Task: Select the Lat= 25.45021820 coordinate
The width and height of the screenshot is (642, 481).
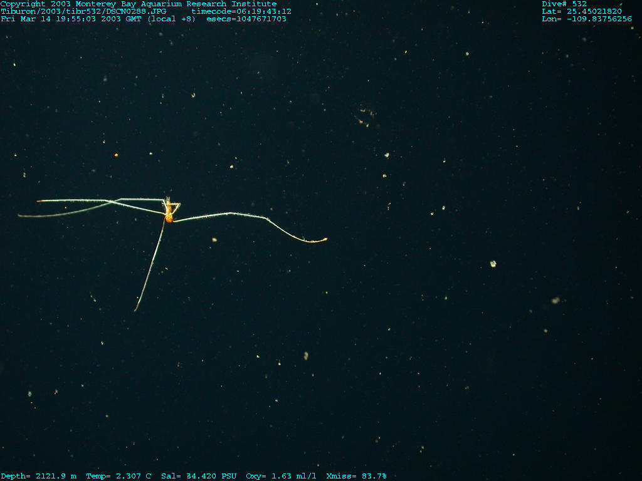Action: pos(582,11)
